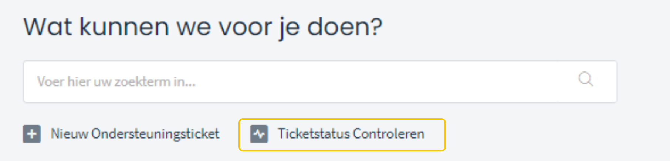The image size is (670, 161).
Task: Click the word 'doen?' in the title
Action: pyautogui.click(x=345, y=27)
